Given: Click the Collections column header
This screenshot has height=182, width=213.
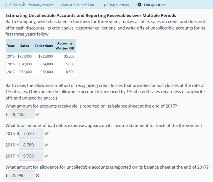Looking at the screenshot, I should 43,46.
